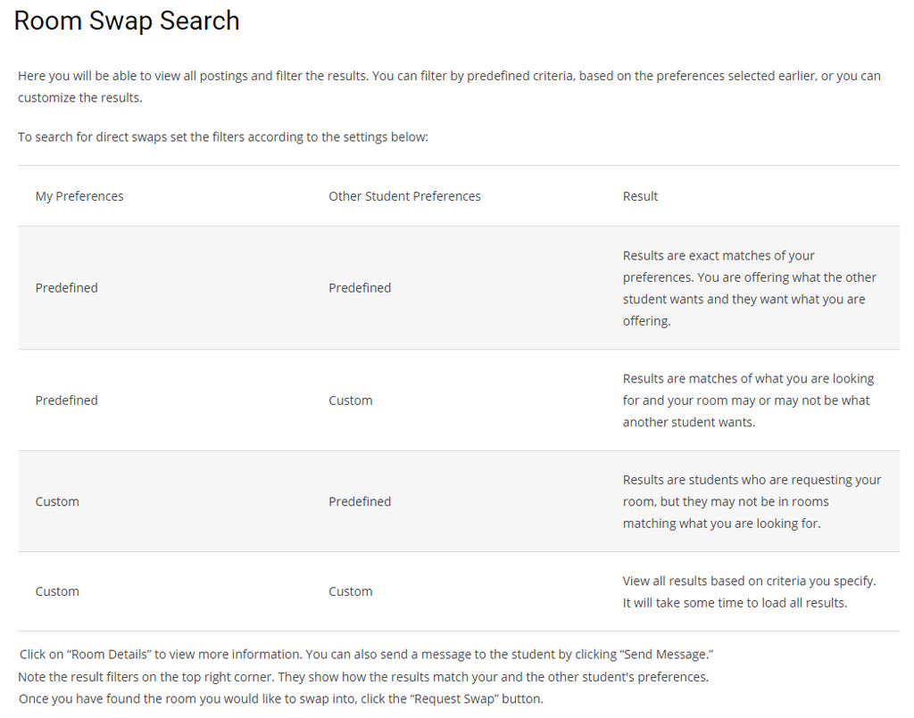
Task: Click Predefined under Other Student Preferences in third row
Action: [360, 502]
